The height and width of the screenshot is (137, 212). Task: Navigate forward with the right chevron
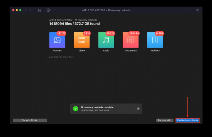tap(30, 10)
